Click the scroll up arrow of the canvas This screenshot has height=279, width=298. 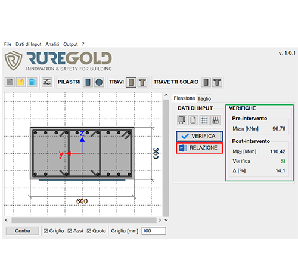point(166,95)
